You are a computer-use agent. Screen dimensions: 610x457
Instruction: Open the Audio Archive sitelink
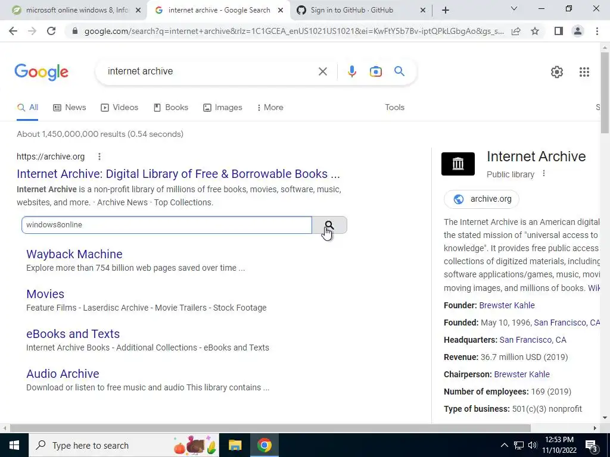(x=63, y=374)
